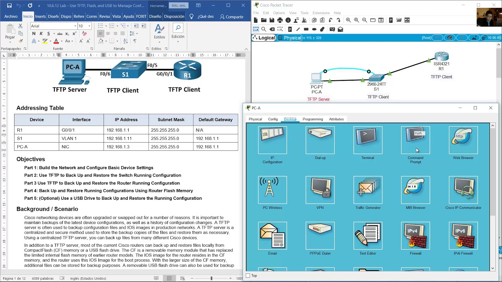Click the Add Simple PDU envelope icon

332,29
